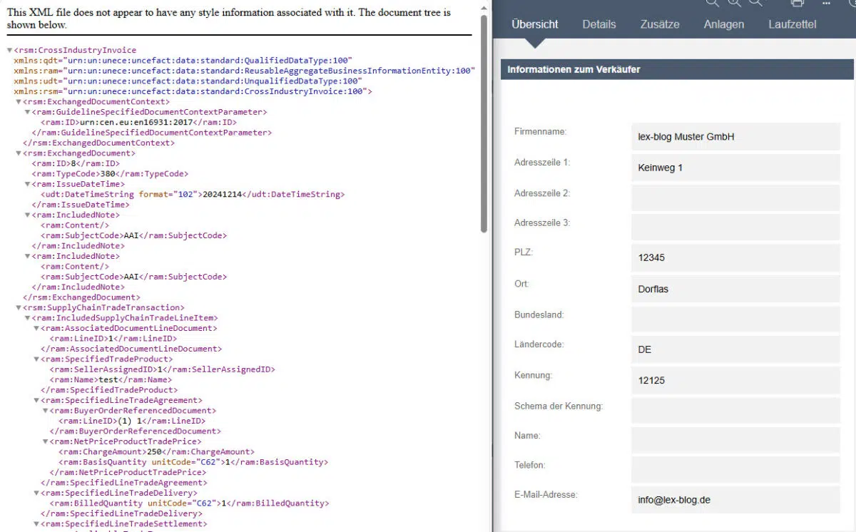856x532 pixels.
Task: Collapse the rsm:SupplyChainTradeTransaction element
Action: pyautogui.click(x=19, y=307)
